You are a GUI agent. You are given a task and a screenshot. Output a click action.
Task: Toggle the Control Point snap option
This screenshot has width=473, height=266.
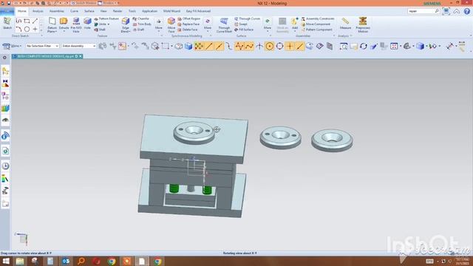pos(229,46)
